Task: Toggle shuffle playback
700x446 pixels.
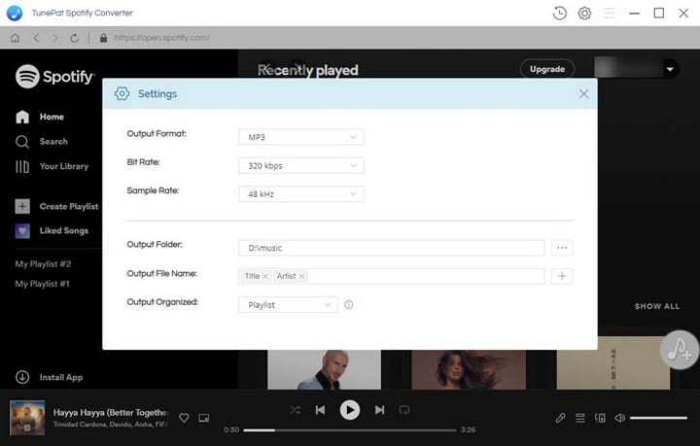Action: click(x=296, y=410)
